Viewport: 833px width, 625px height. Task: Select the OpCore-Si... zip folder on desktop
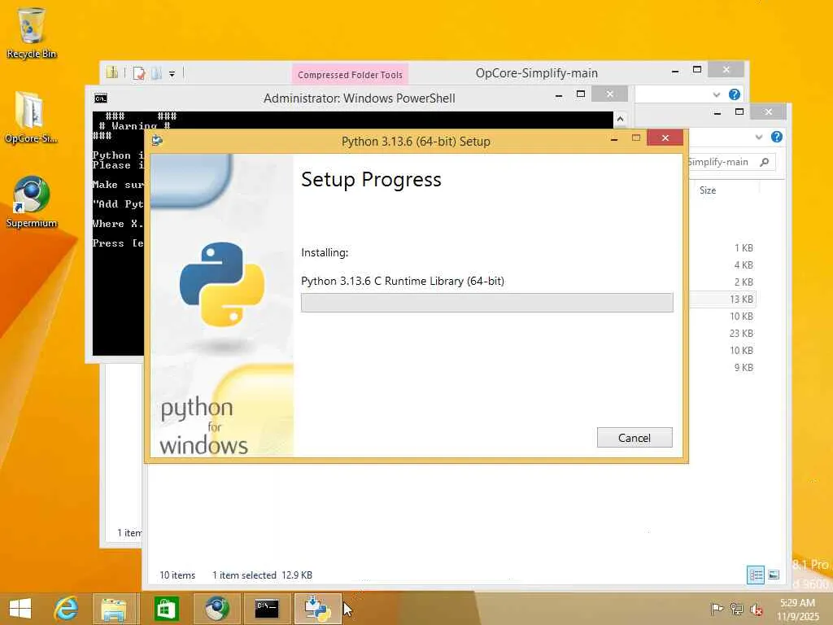(31, 117)
